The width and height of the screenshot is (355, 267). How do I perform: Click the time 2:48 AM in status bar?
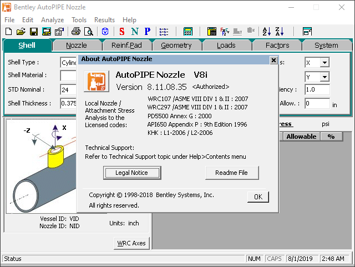[x=333, y=259]
